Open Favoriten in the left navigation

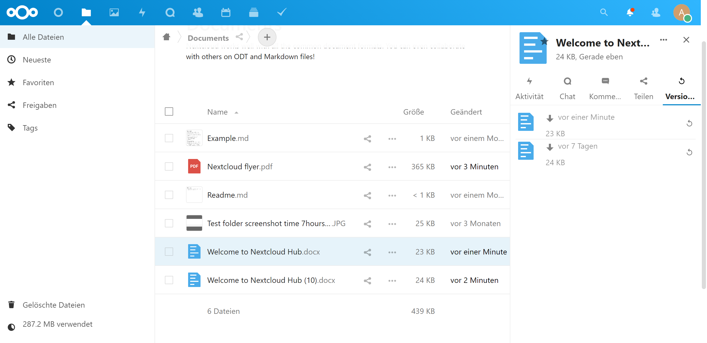38,83
